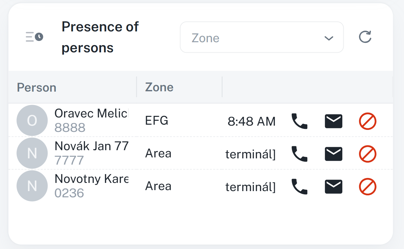Send email to Oravec Melich
Image resolution: width=404 pixels, height=249 pixels.
(333, 121)
